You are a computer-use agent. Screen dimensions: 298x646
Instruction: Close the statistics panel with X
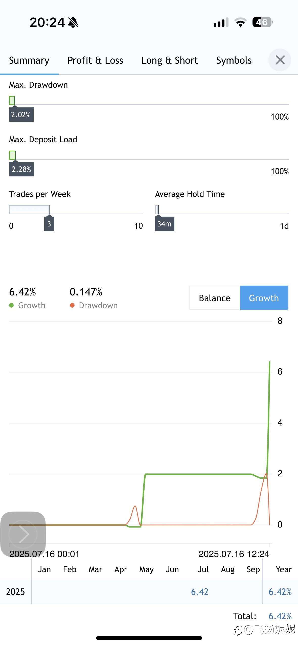click(x=280, y=60)
